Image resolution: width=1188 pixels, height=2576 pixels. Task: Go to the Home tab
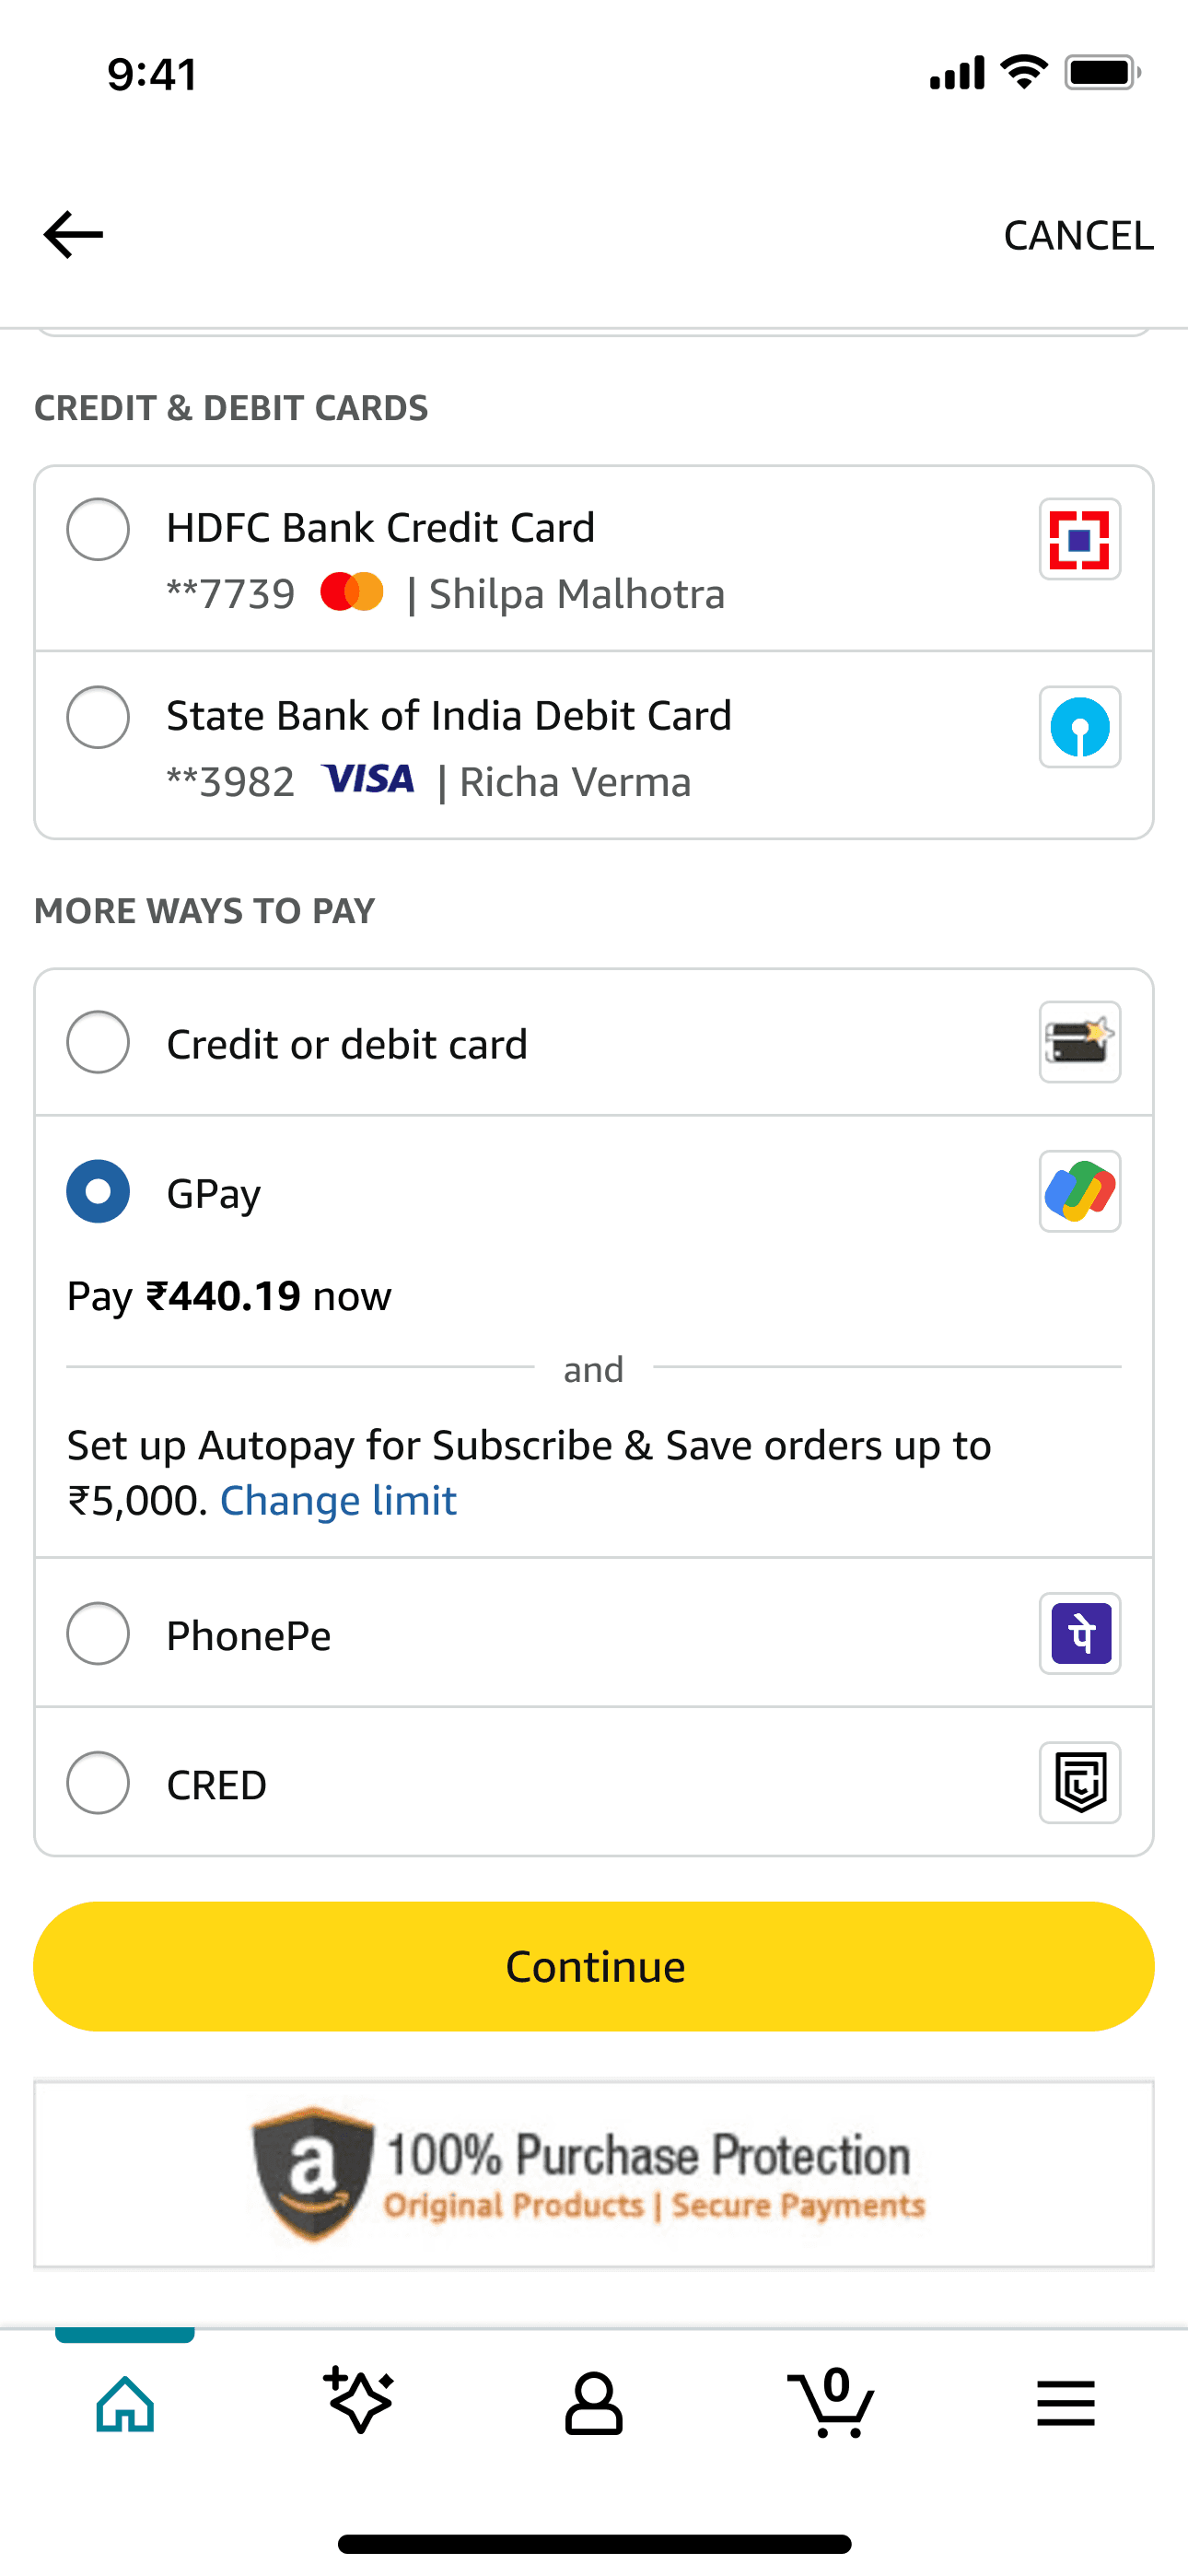click(x=125, y=2402)
